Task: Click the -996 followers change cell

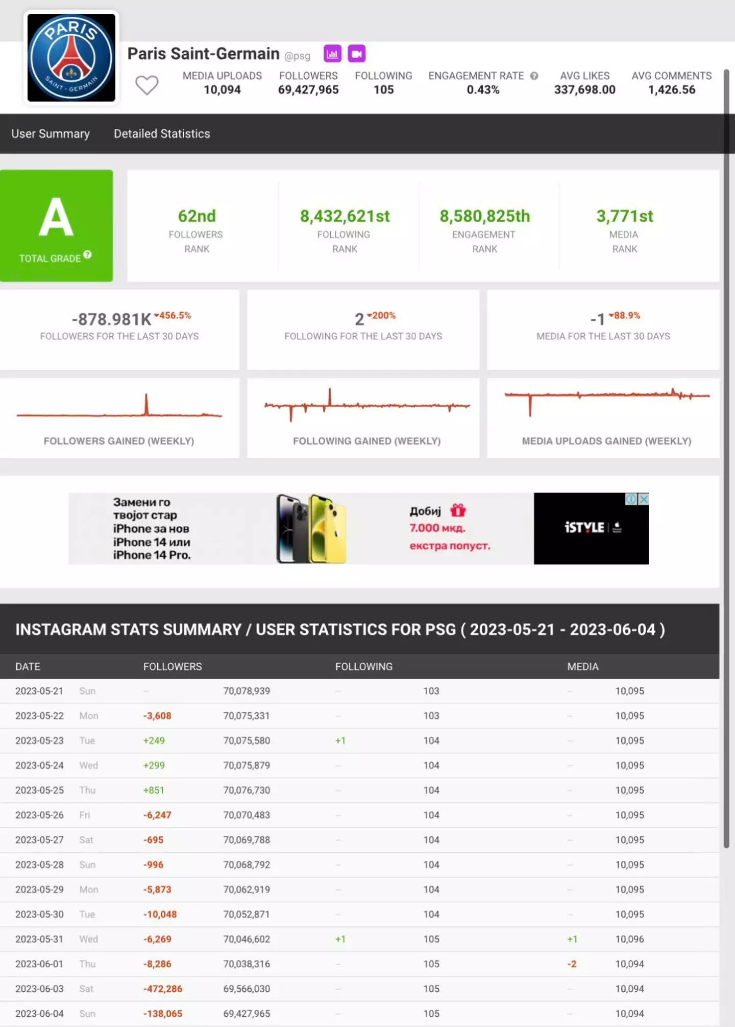Action: [x=153, y=865]
